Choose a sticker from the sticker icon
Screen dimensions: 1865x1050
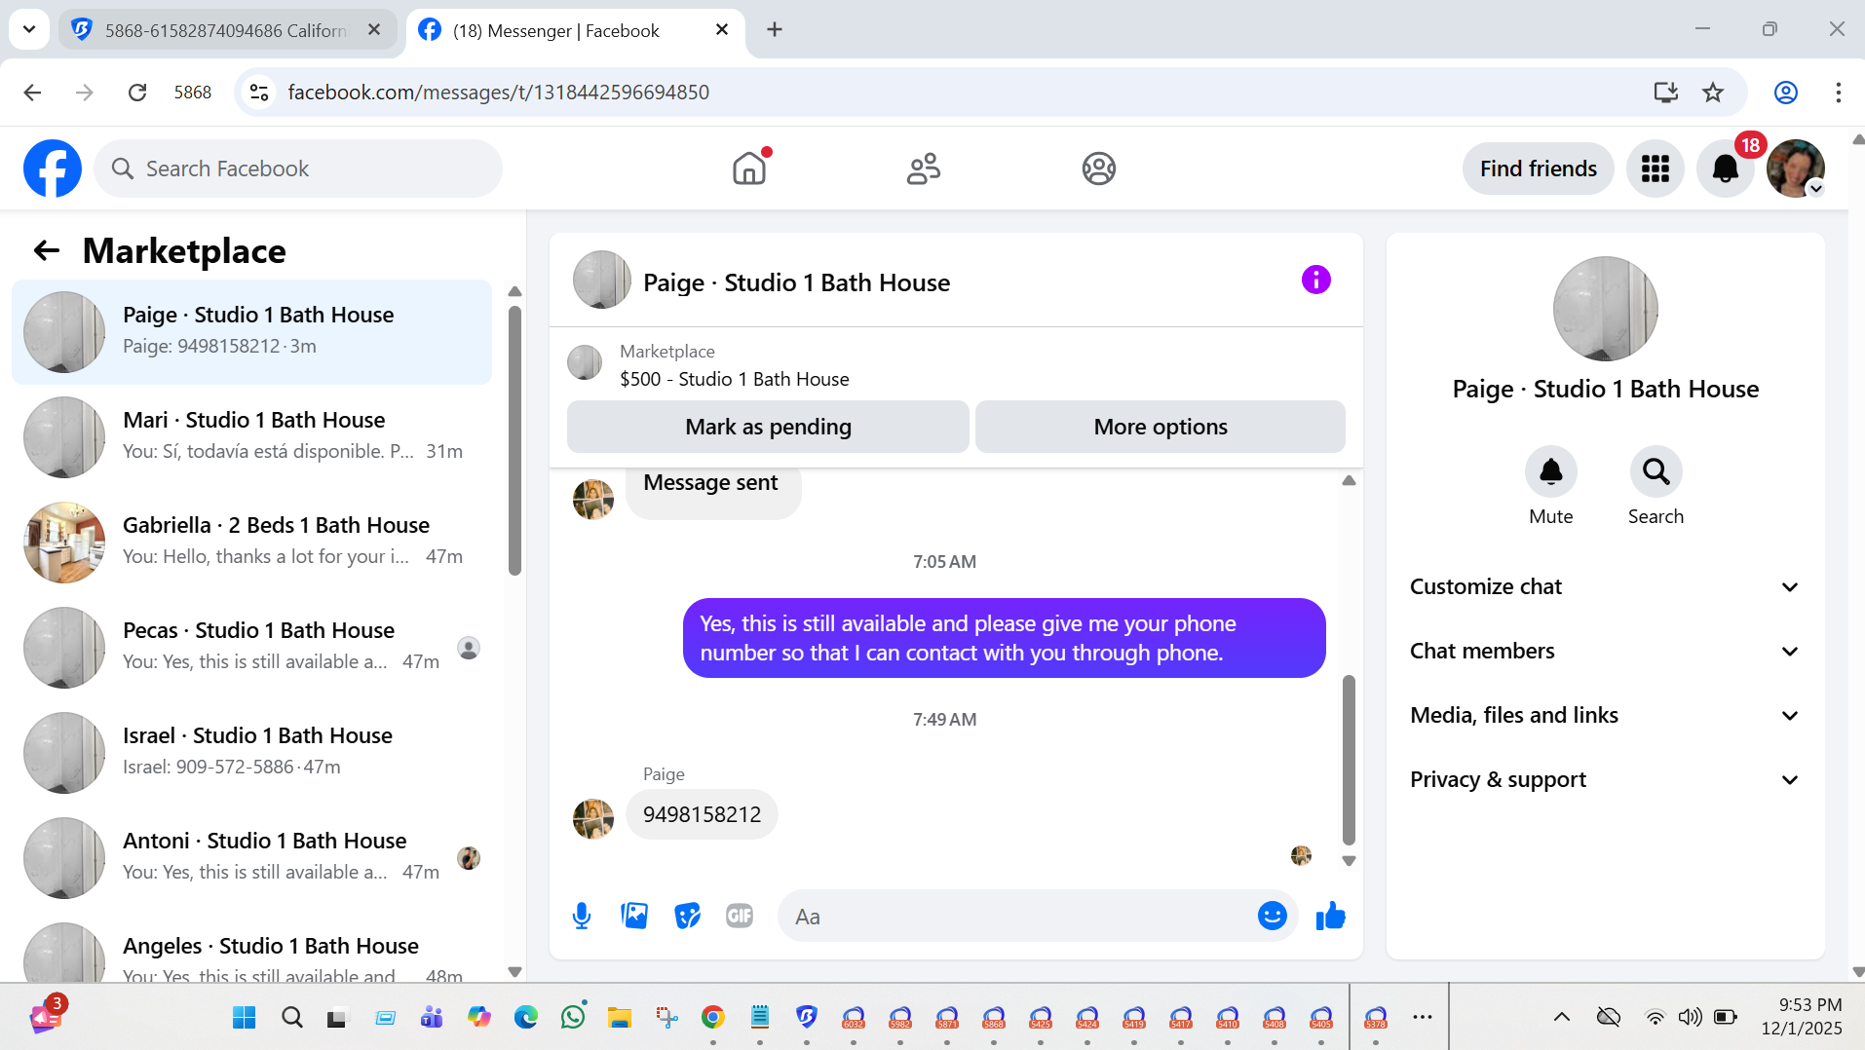coord(687,916)
